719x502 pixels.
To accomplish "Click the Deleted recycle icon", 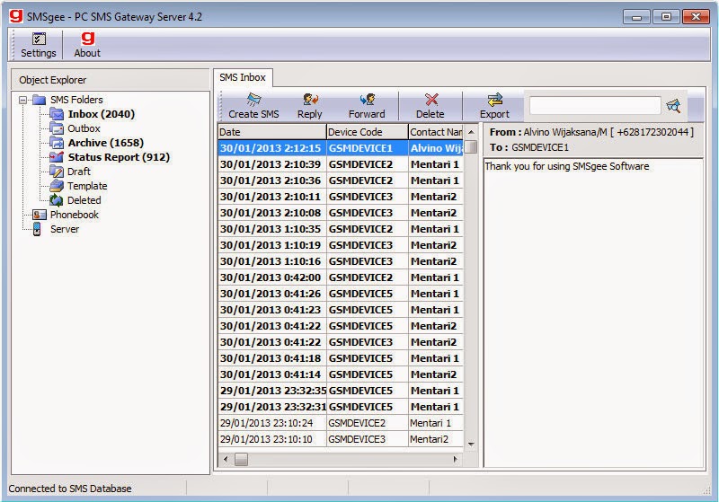I will [57, 199].
